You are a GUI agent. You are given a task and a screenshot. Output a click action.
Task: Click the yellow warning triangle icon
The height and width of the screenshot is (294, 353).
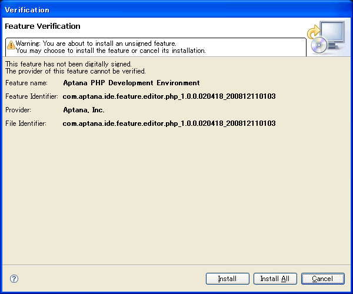pos(11,45)
